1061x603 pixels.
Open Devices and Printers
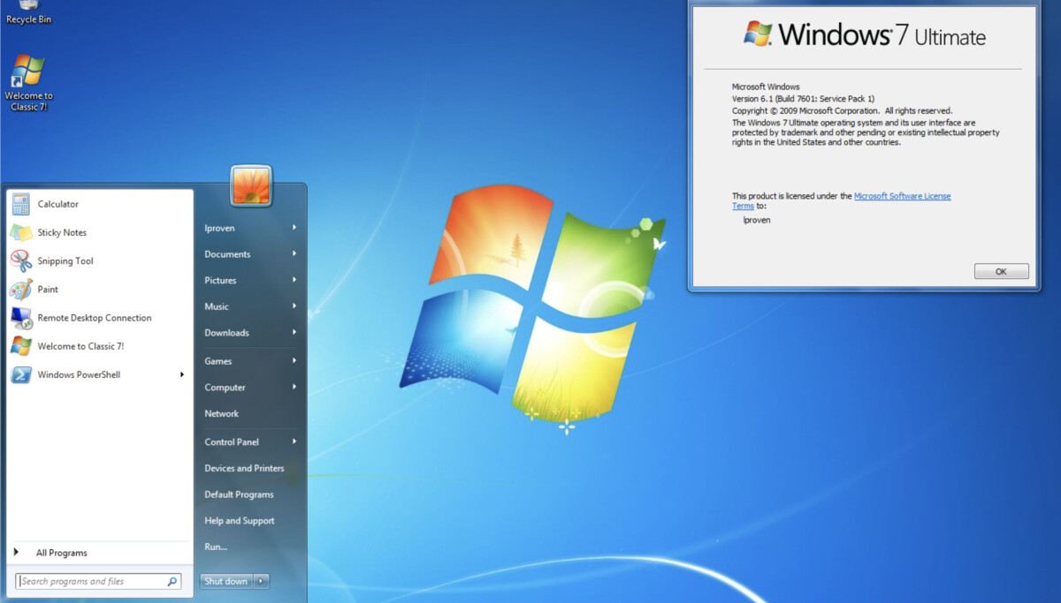244,468
